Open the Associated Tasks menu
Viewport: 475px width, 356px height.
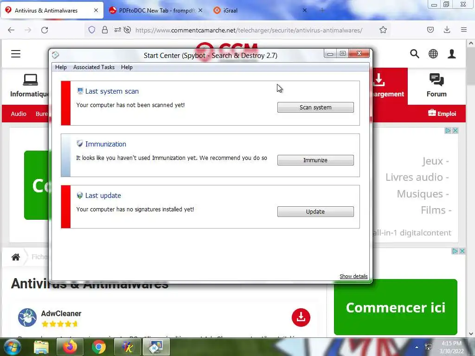tap(94, 67)
